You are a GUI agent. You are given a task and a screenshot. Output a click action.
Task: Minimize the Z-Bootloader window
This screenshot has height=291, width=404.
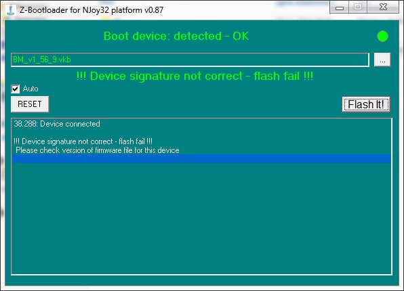tap(340, 7)
